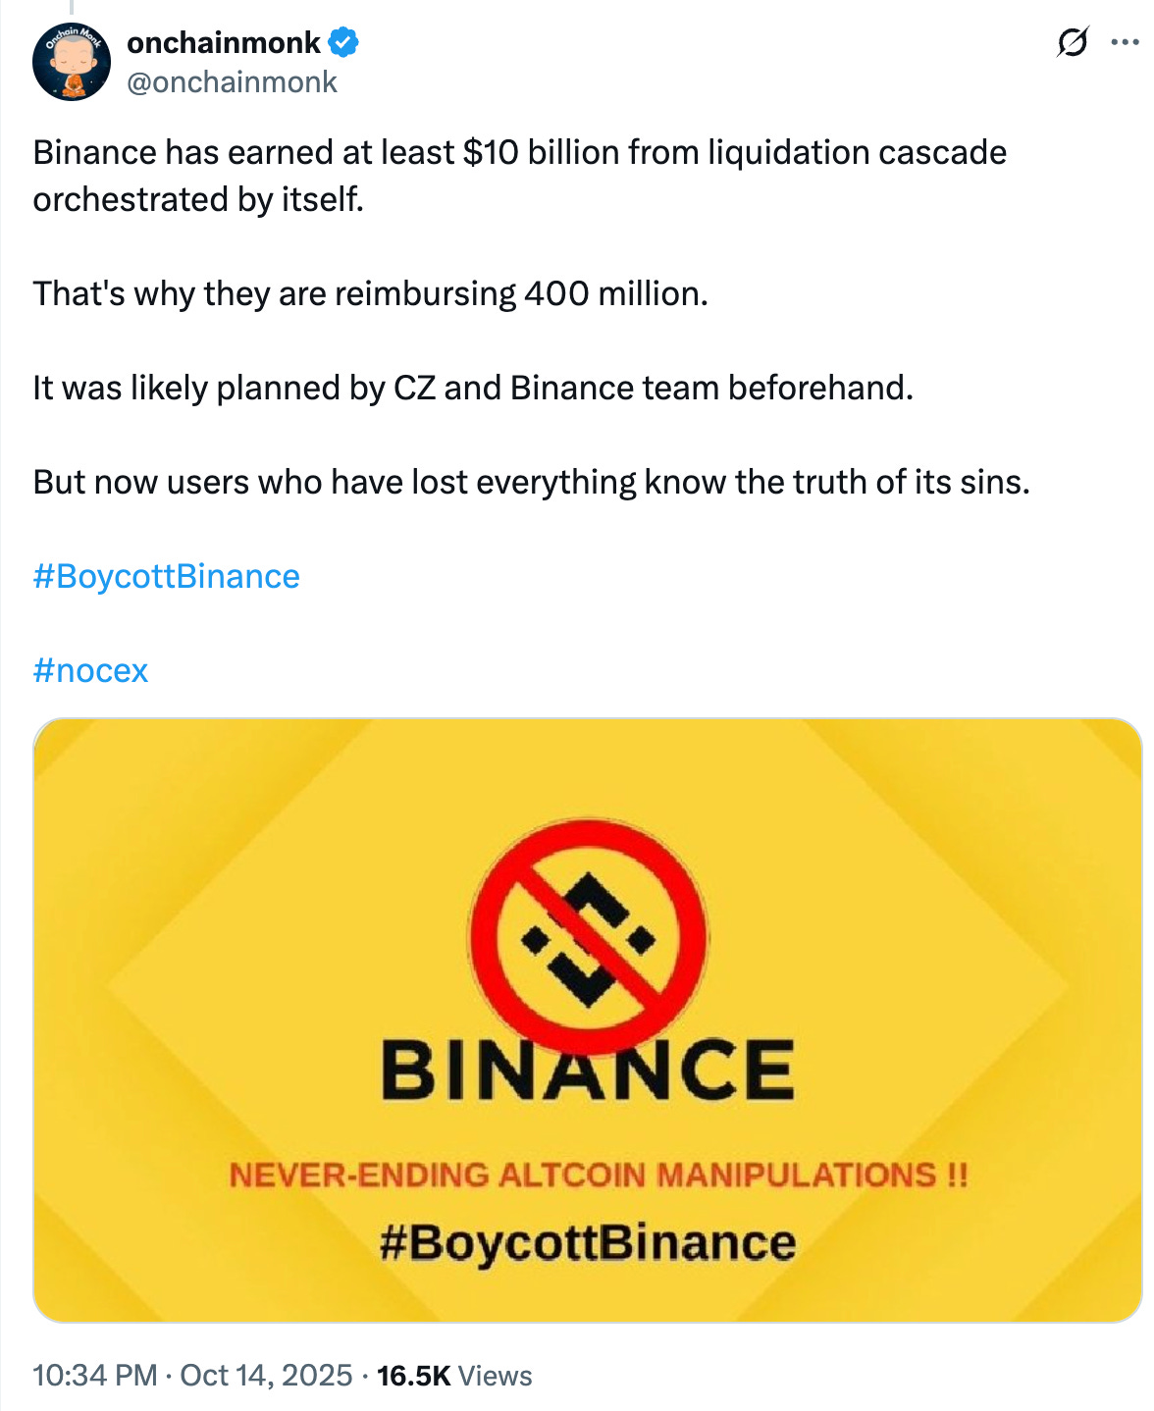The image size is (1154, 1411).
Task: Click the sentence mentioning CZ and Binance team
Action: [x=473, y=388]
